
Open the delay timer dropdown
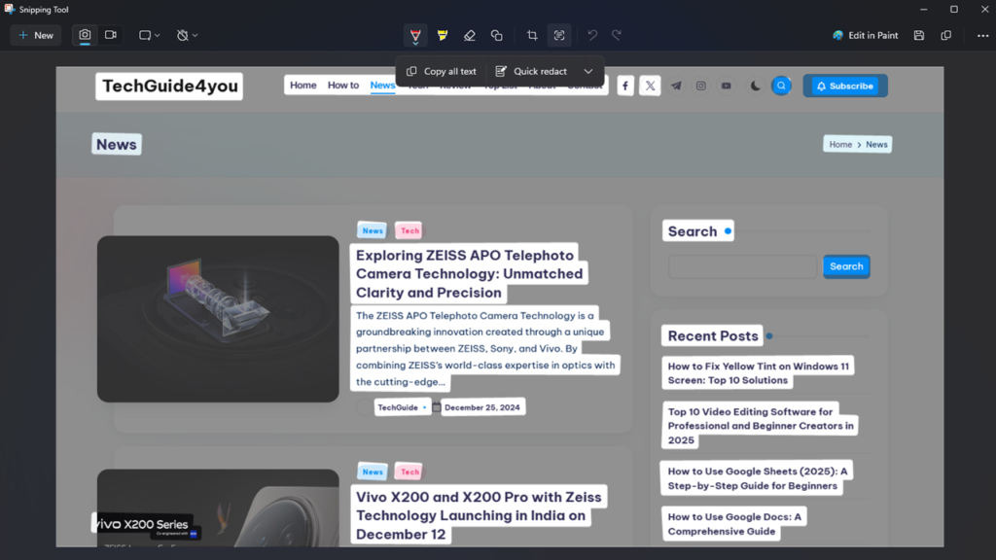[187, 36]
